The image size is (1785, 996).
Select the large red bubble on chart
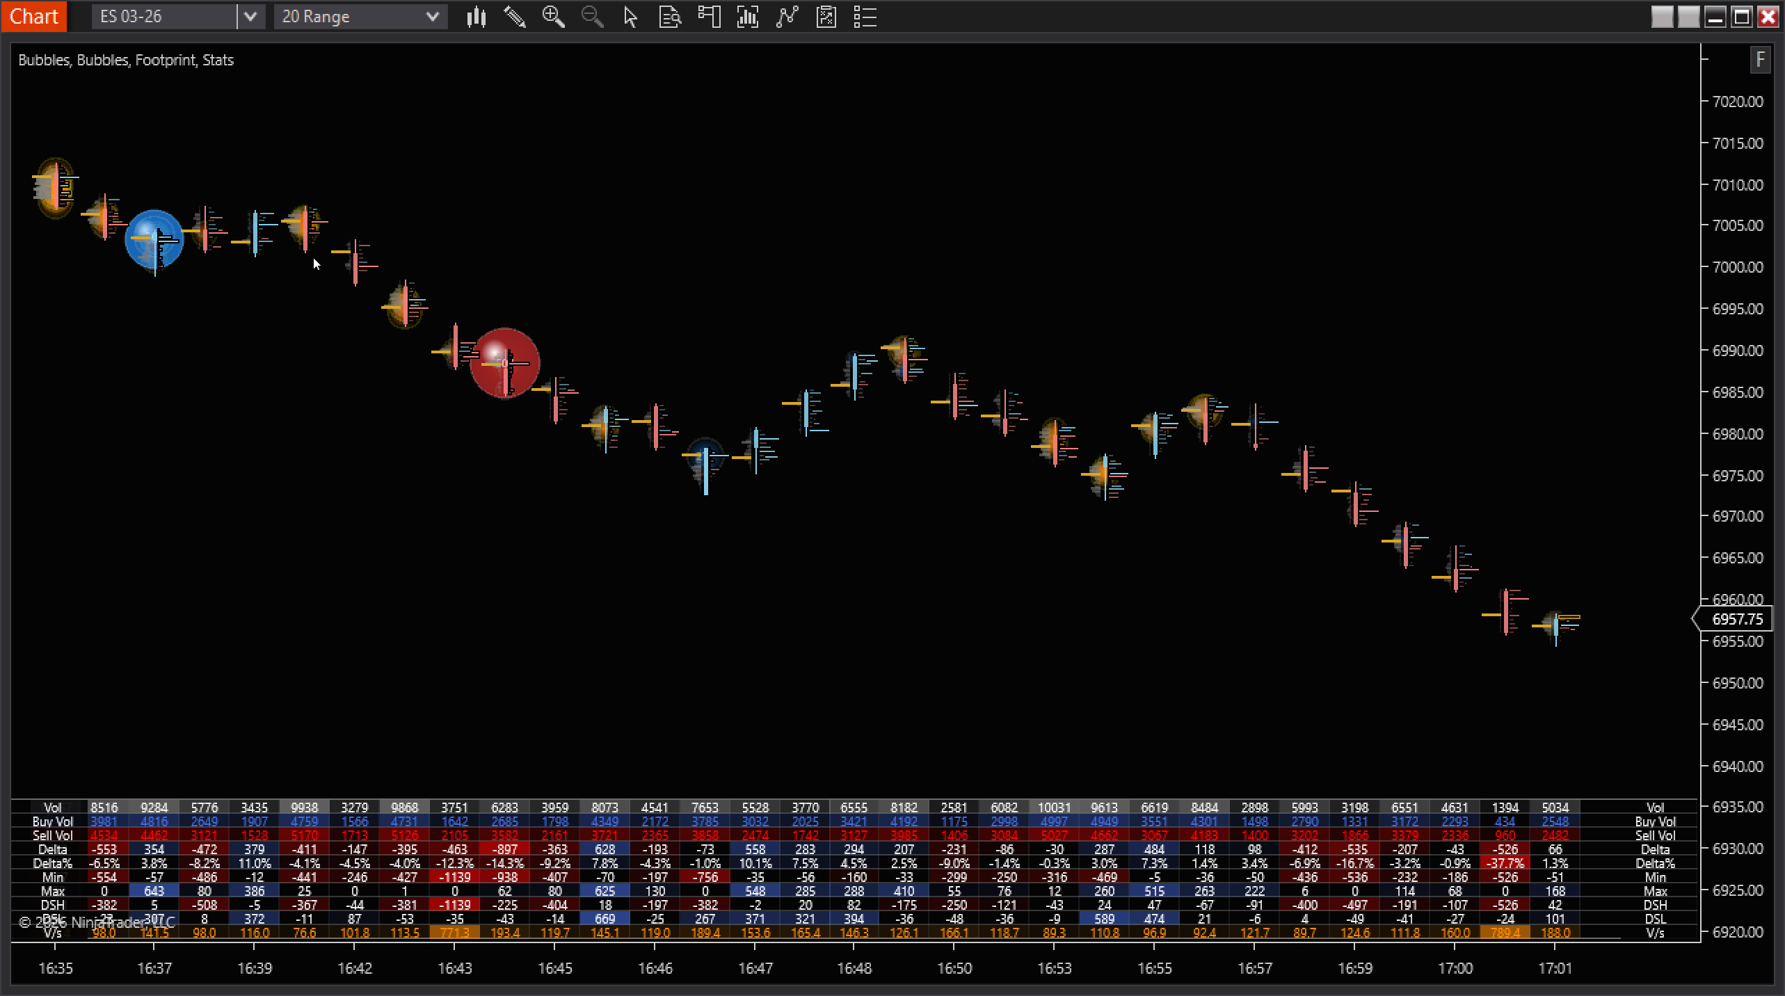(x=505, y=362)
